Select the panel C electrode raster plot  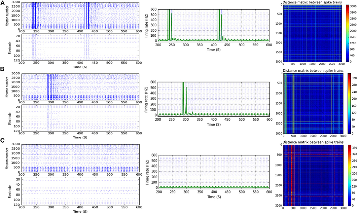80,191
